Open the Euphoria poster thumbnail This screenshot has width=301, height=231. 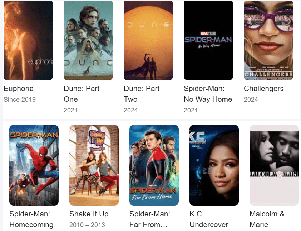click(28, 40)
